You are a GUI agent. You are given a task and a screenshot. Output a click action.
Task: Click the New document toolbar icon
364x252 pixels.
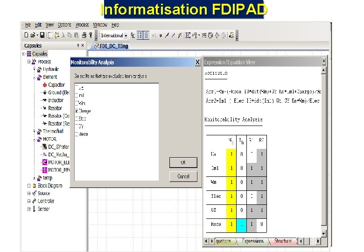[x=26, y=35]
